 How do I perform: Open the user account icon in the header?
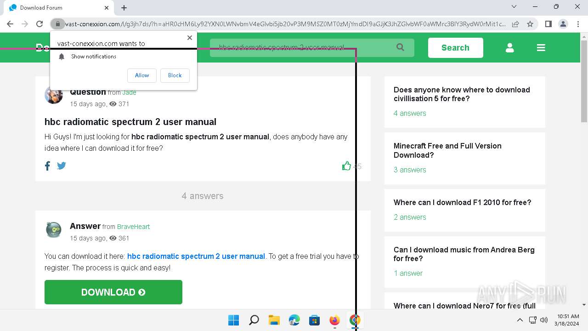(509, 48)
